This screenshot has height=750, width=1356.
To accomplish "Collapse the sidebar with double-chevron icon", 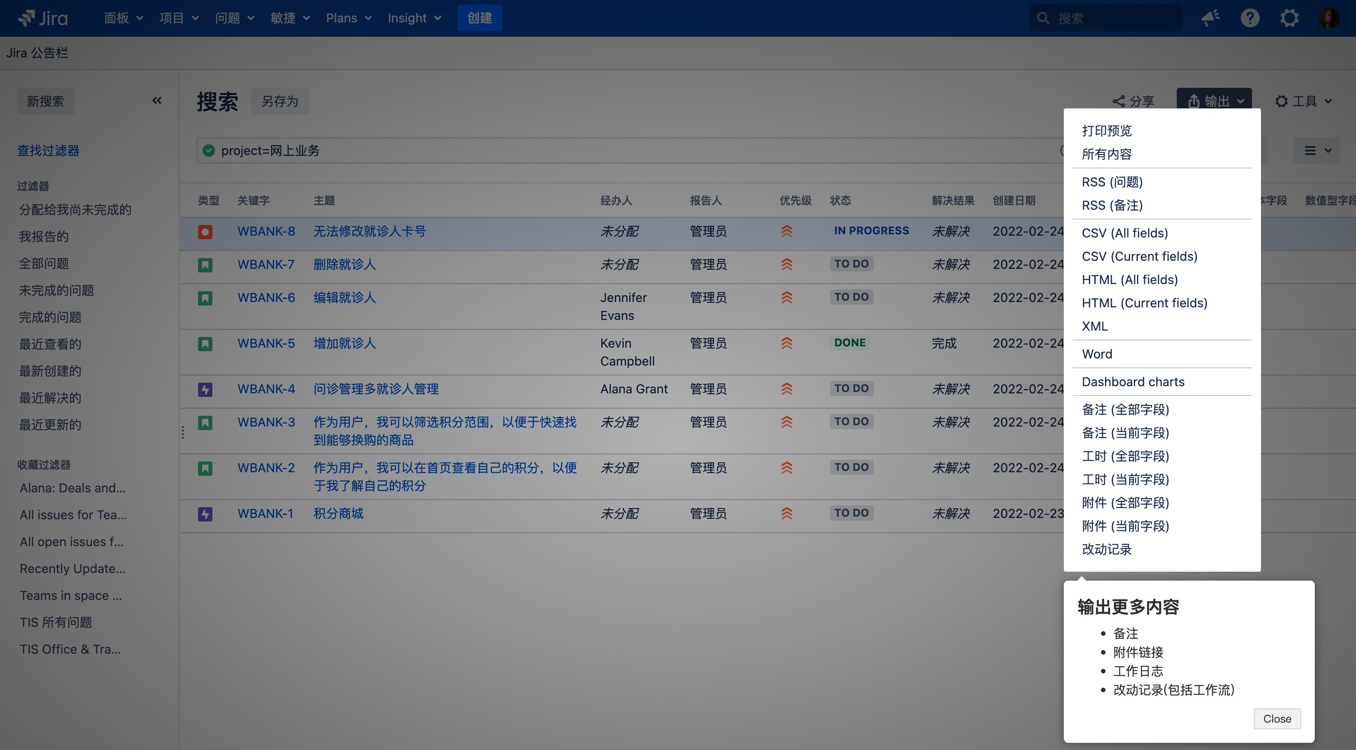I will pyautogui.click(x=157, y=100).
